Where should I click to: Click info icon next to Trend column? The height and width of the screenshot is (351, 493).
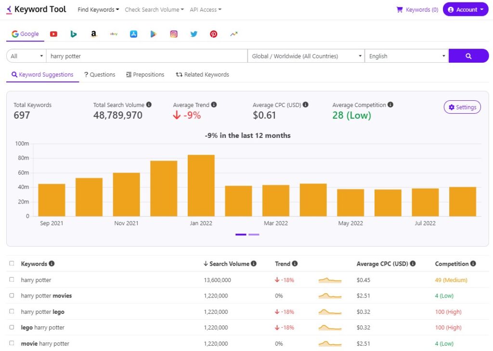click(295, 263)
